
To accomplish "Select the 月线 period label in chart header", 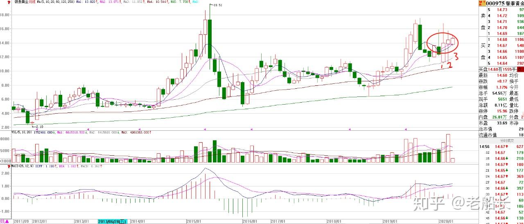I will pyautogui.click(x=32, y=2).
